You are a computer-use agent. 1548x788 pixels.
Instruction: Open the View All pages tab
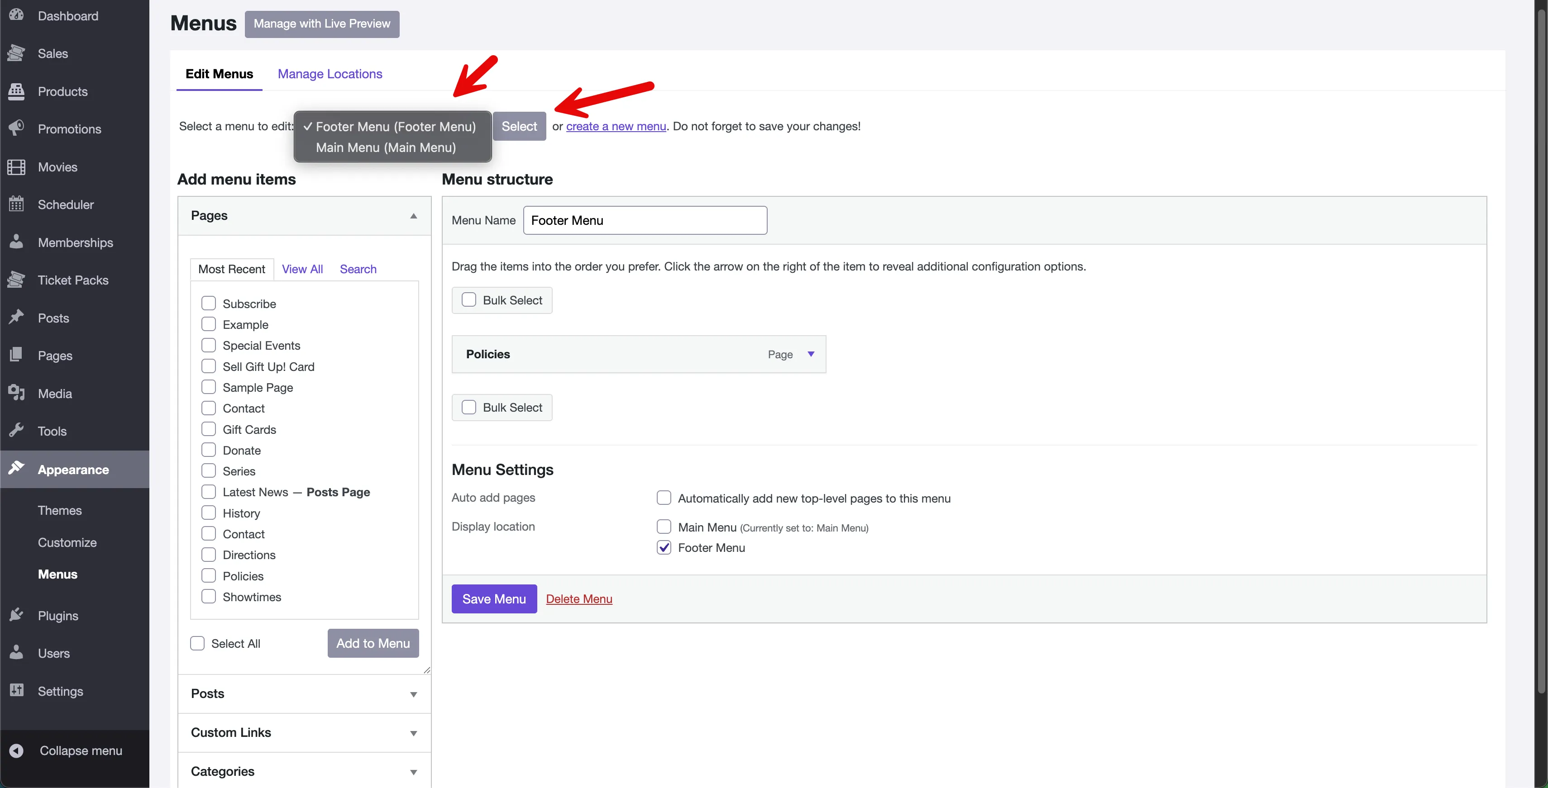point(302,269)
